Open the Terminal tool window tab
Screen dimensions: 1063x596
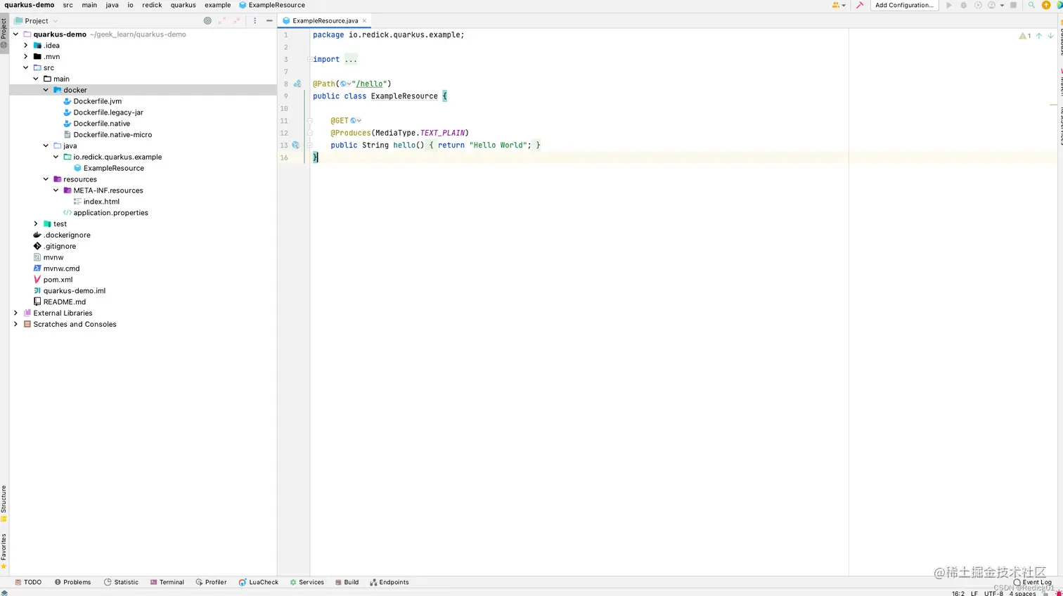point(167,582)
